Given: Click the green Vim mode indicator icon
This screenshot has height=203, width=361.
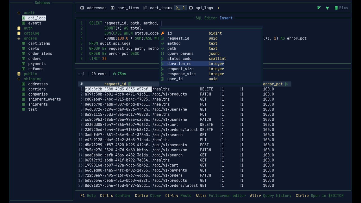Looking at the screenshot, I should coord(319,8).
